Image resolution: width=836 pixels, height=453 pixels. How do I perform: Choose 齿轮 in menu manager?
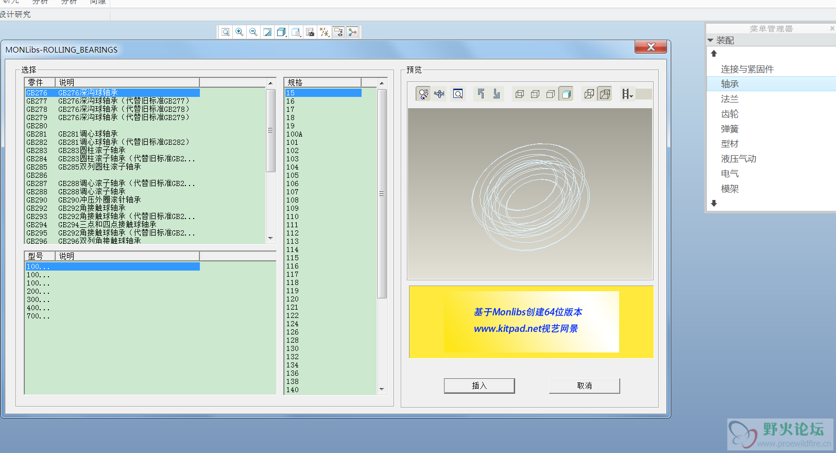click(x=771, y=114)
